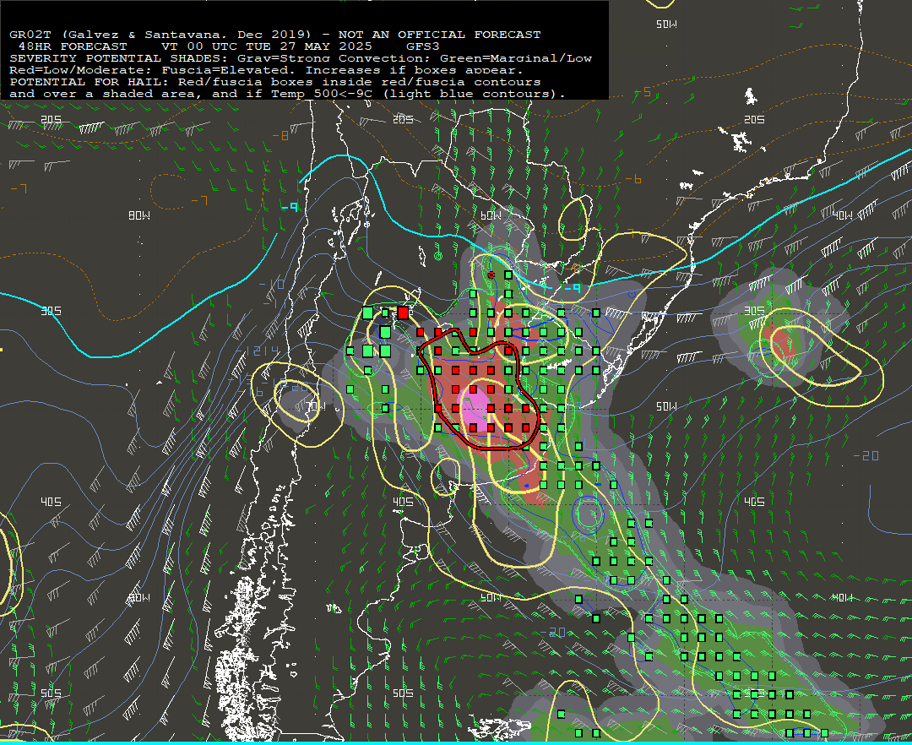Click valid time 'VT 00 UTC TUE 27 MAY 2025'
912x745 pixels.
266,46
